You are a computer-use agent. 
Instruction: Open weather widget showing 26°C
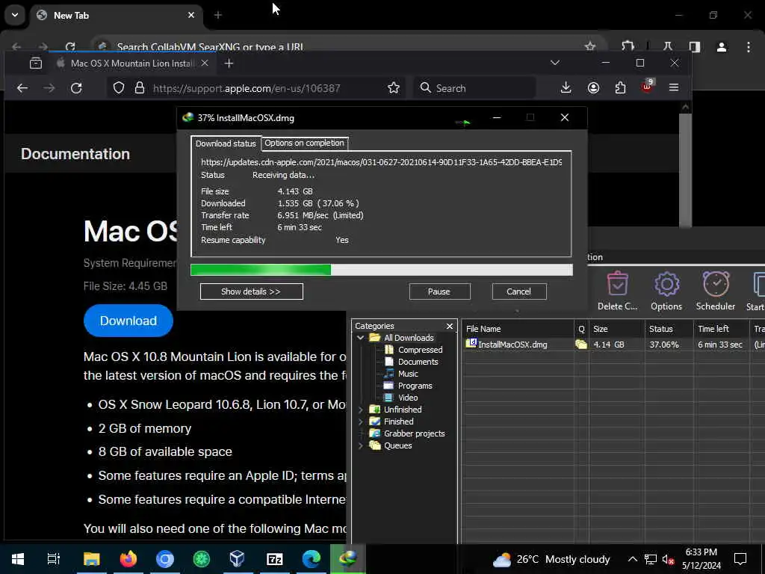551,559
